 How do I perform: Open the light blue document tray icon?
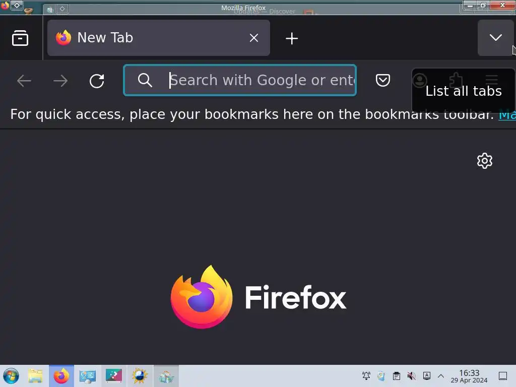[x=381, y=375]
